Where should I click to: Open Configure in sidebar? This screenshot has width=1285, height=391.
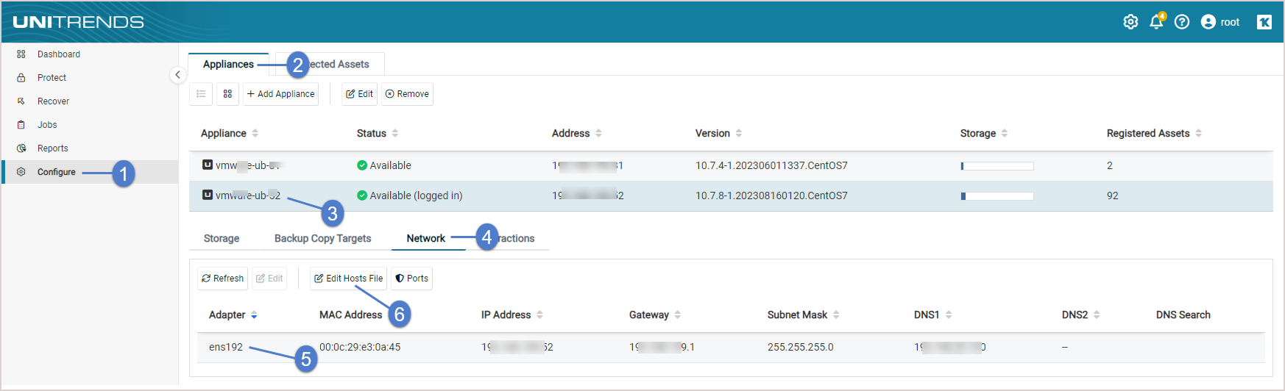click(x=57, y=172)
